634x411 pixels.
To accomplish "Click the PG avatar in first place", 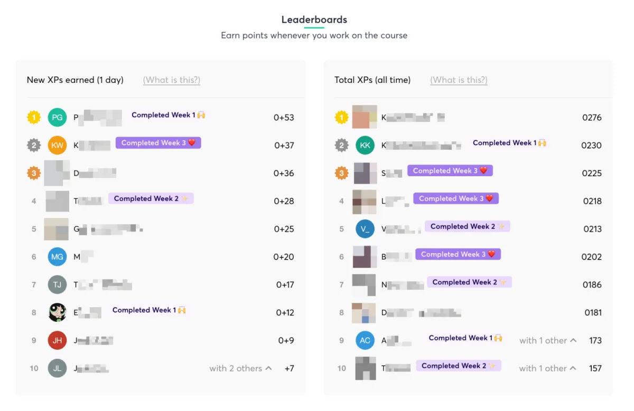I will tap(57, 118).
